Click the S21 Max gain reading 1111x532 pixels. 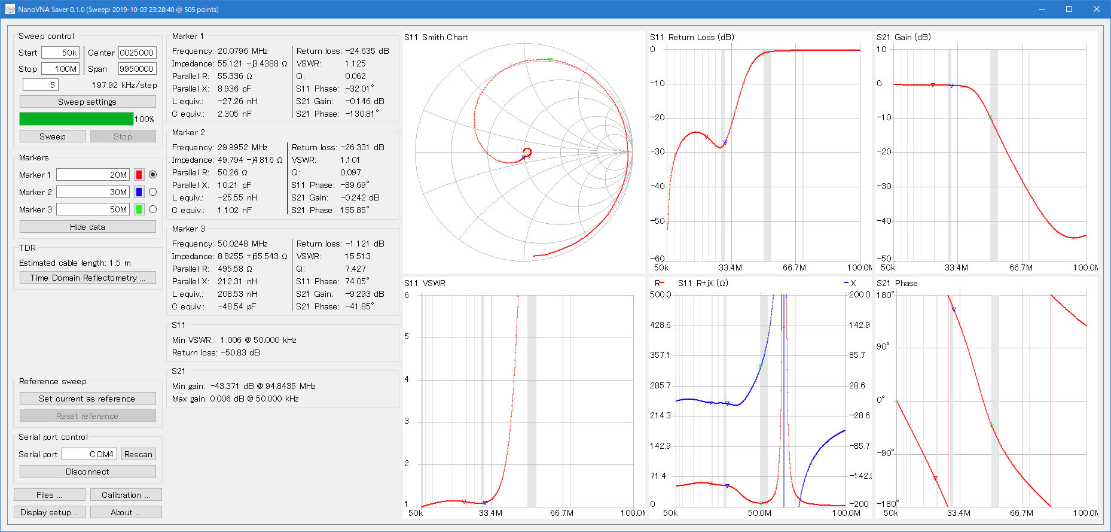pyautogui.click(x=236, y=399)
